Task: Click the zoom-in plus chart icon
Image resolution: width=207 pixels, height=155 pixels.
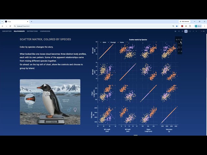Action: pyautogui.click(x=181, y=39)
